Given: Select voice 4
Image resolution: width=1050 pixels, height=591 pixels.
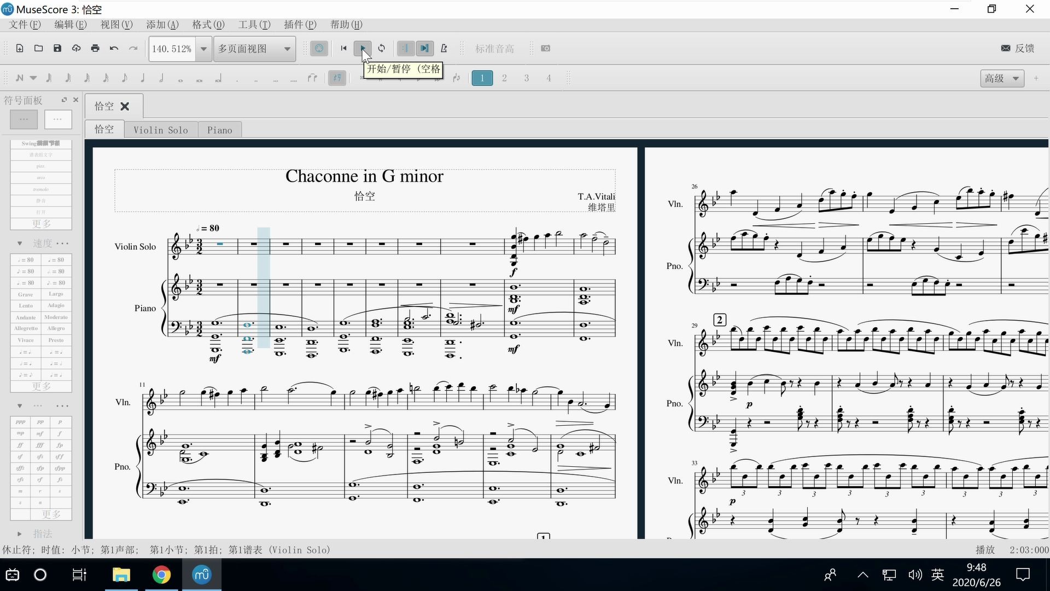Looking at the screenshot, I should pyautogui.click(x=549, y=78).
